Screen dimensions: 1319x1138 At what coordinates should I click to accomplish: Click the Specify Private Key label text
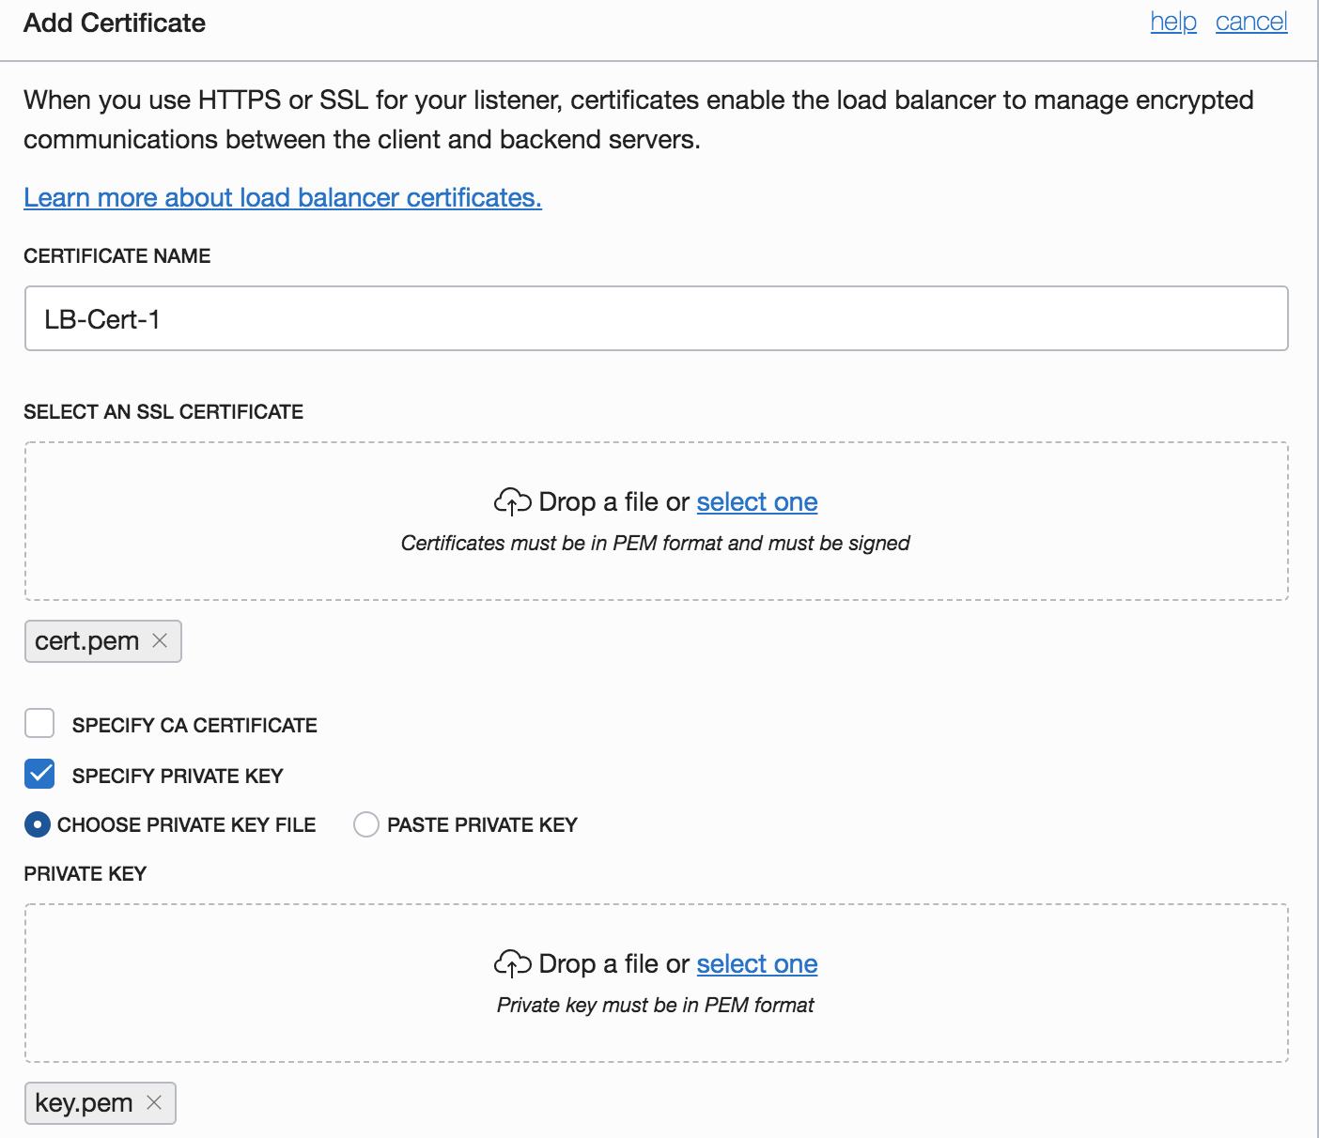click(x=178, y=777)
